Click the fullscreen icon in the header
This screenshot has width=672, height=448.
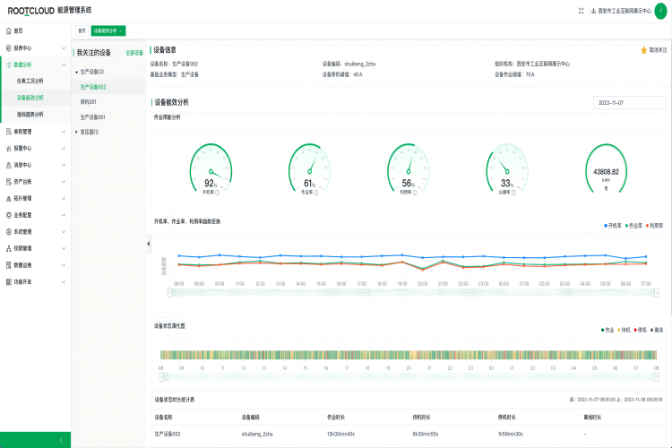pyautogui.click(x=582, y=11)
